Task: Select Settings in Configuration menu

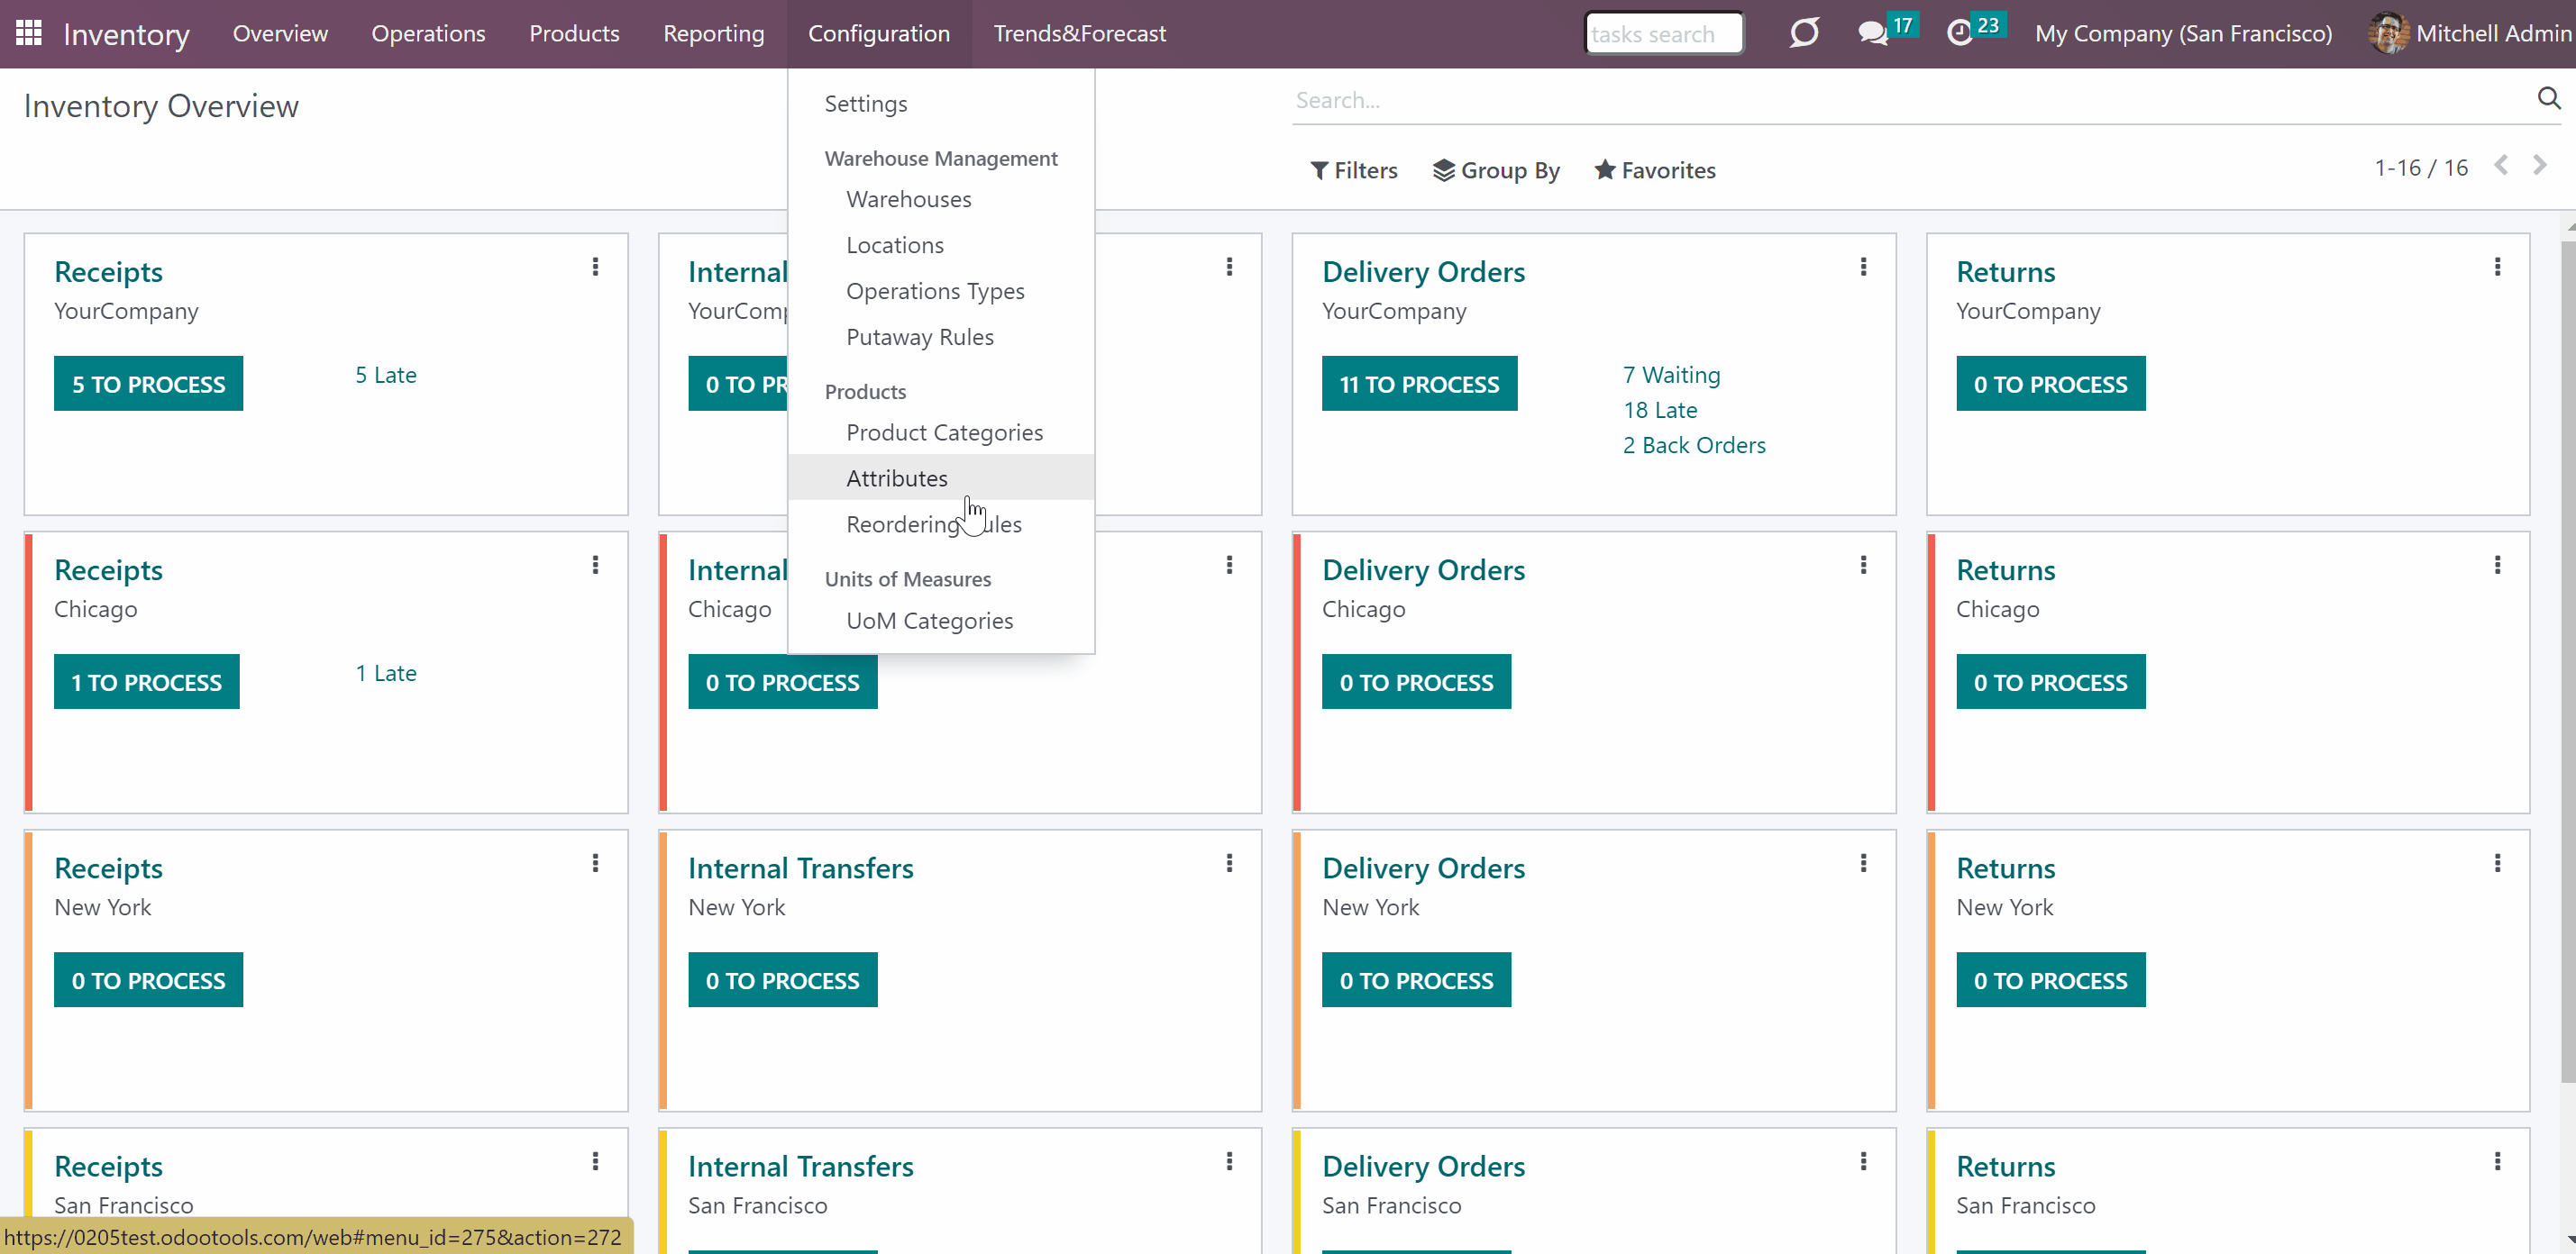Action: [x=865, y=103]
